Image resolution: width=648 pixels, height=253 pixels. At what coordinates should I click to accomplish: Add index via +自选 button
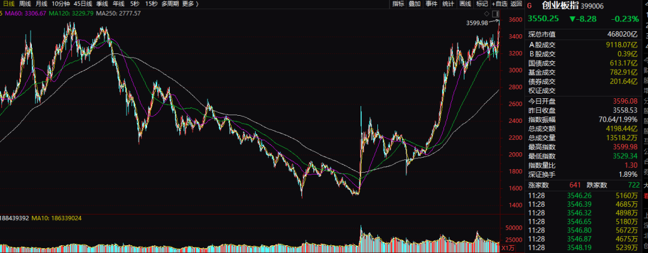(x=499, y=4)
